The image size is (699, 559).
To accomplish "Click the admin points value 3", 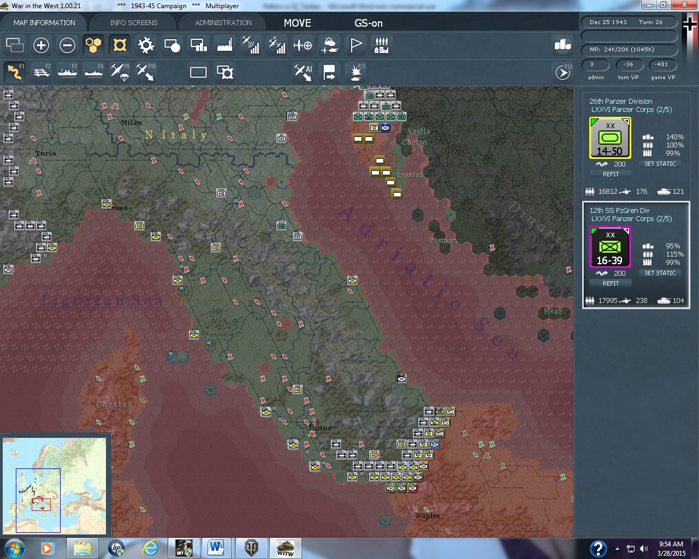I will pyautogui.click(x=596, y=64).
